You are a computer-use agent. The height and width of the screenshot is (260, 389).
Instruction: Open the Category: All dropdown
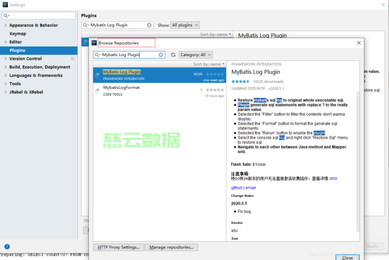pyautogui.click(x=196, y=55)
